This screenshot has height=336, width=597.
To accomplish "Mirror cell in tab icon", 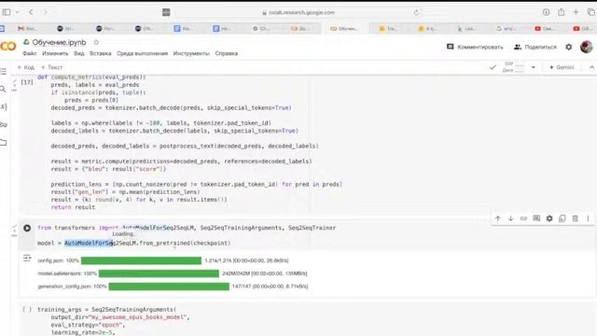I will (562, 218).
